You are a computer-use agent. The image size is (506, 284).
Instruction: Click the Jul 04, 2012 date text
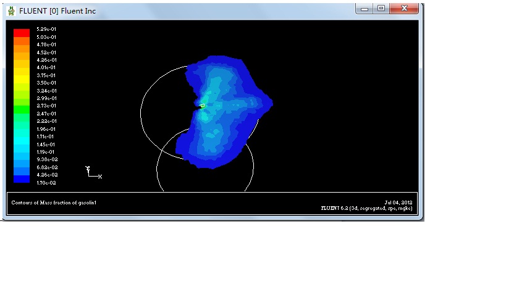398,202
